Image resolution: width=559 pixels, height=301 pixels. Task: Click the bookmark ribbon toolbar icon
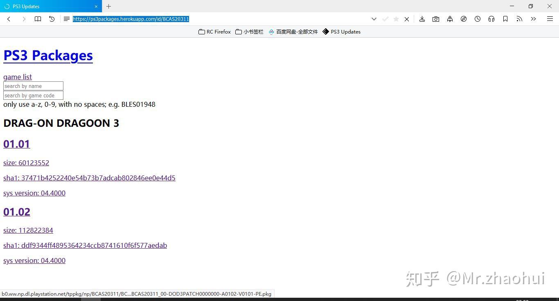click(x=505, y=19)
